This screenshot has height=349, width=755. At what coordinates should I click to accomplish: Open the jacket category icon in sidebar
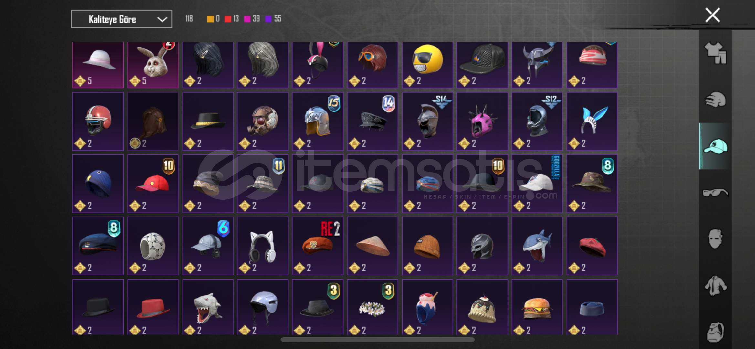[715, 285]
